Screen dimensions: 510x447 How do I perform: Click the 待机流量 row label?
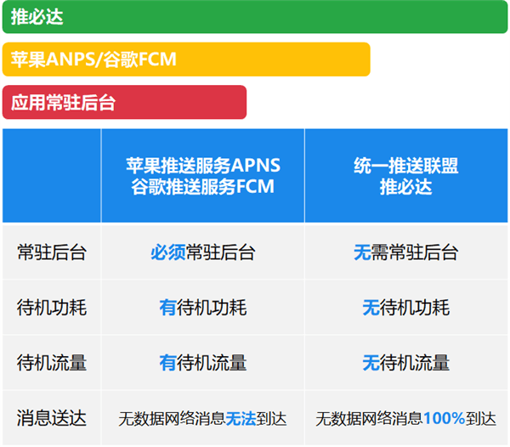coord(52,363)
